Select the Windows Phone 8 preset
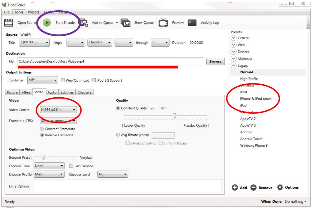 pos(254,145)
